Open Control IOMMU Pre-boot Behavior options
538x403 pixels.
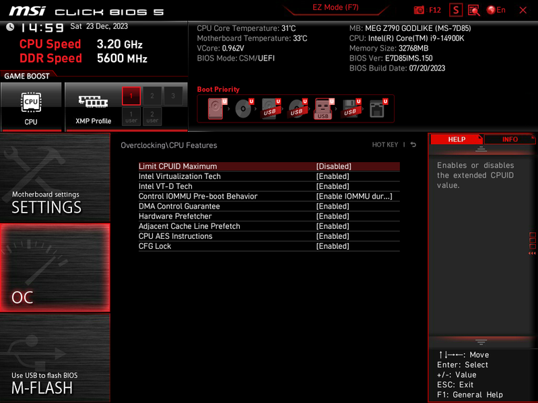point(354,196)
